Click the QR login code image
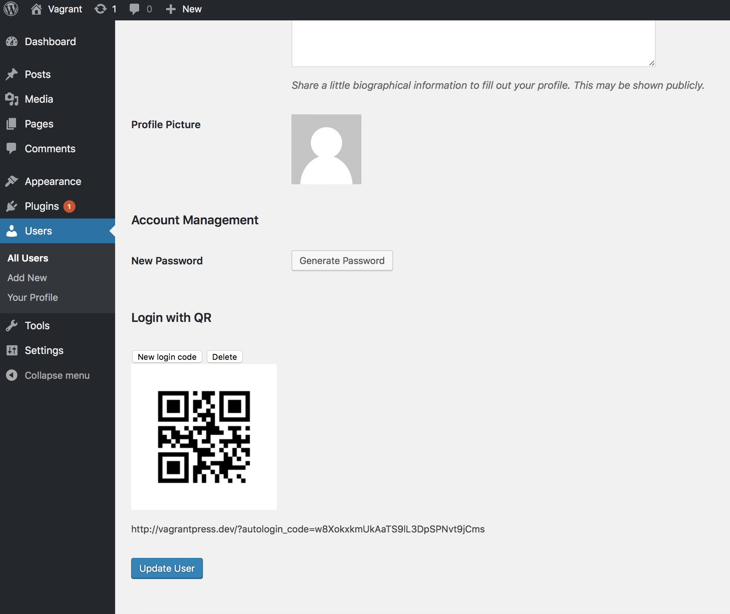The image size is (730, 614). pyautogui.click(x=204, y=436)
